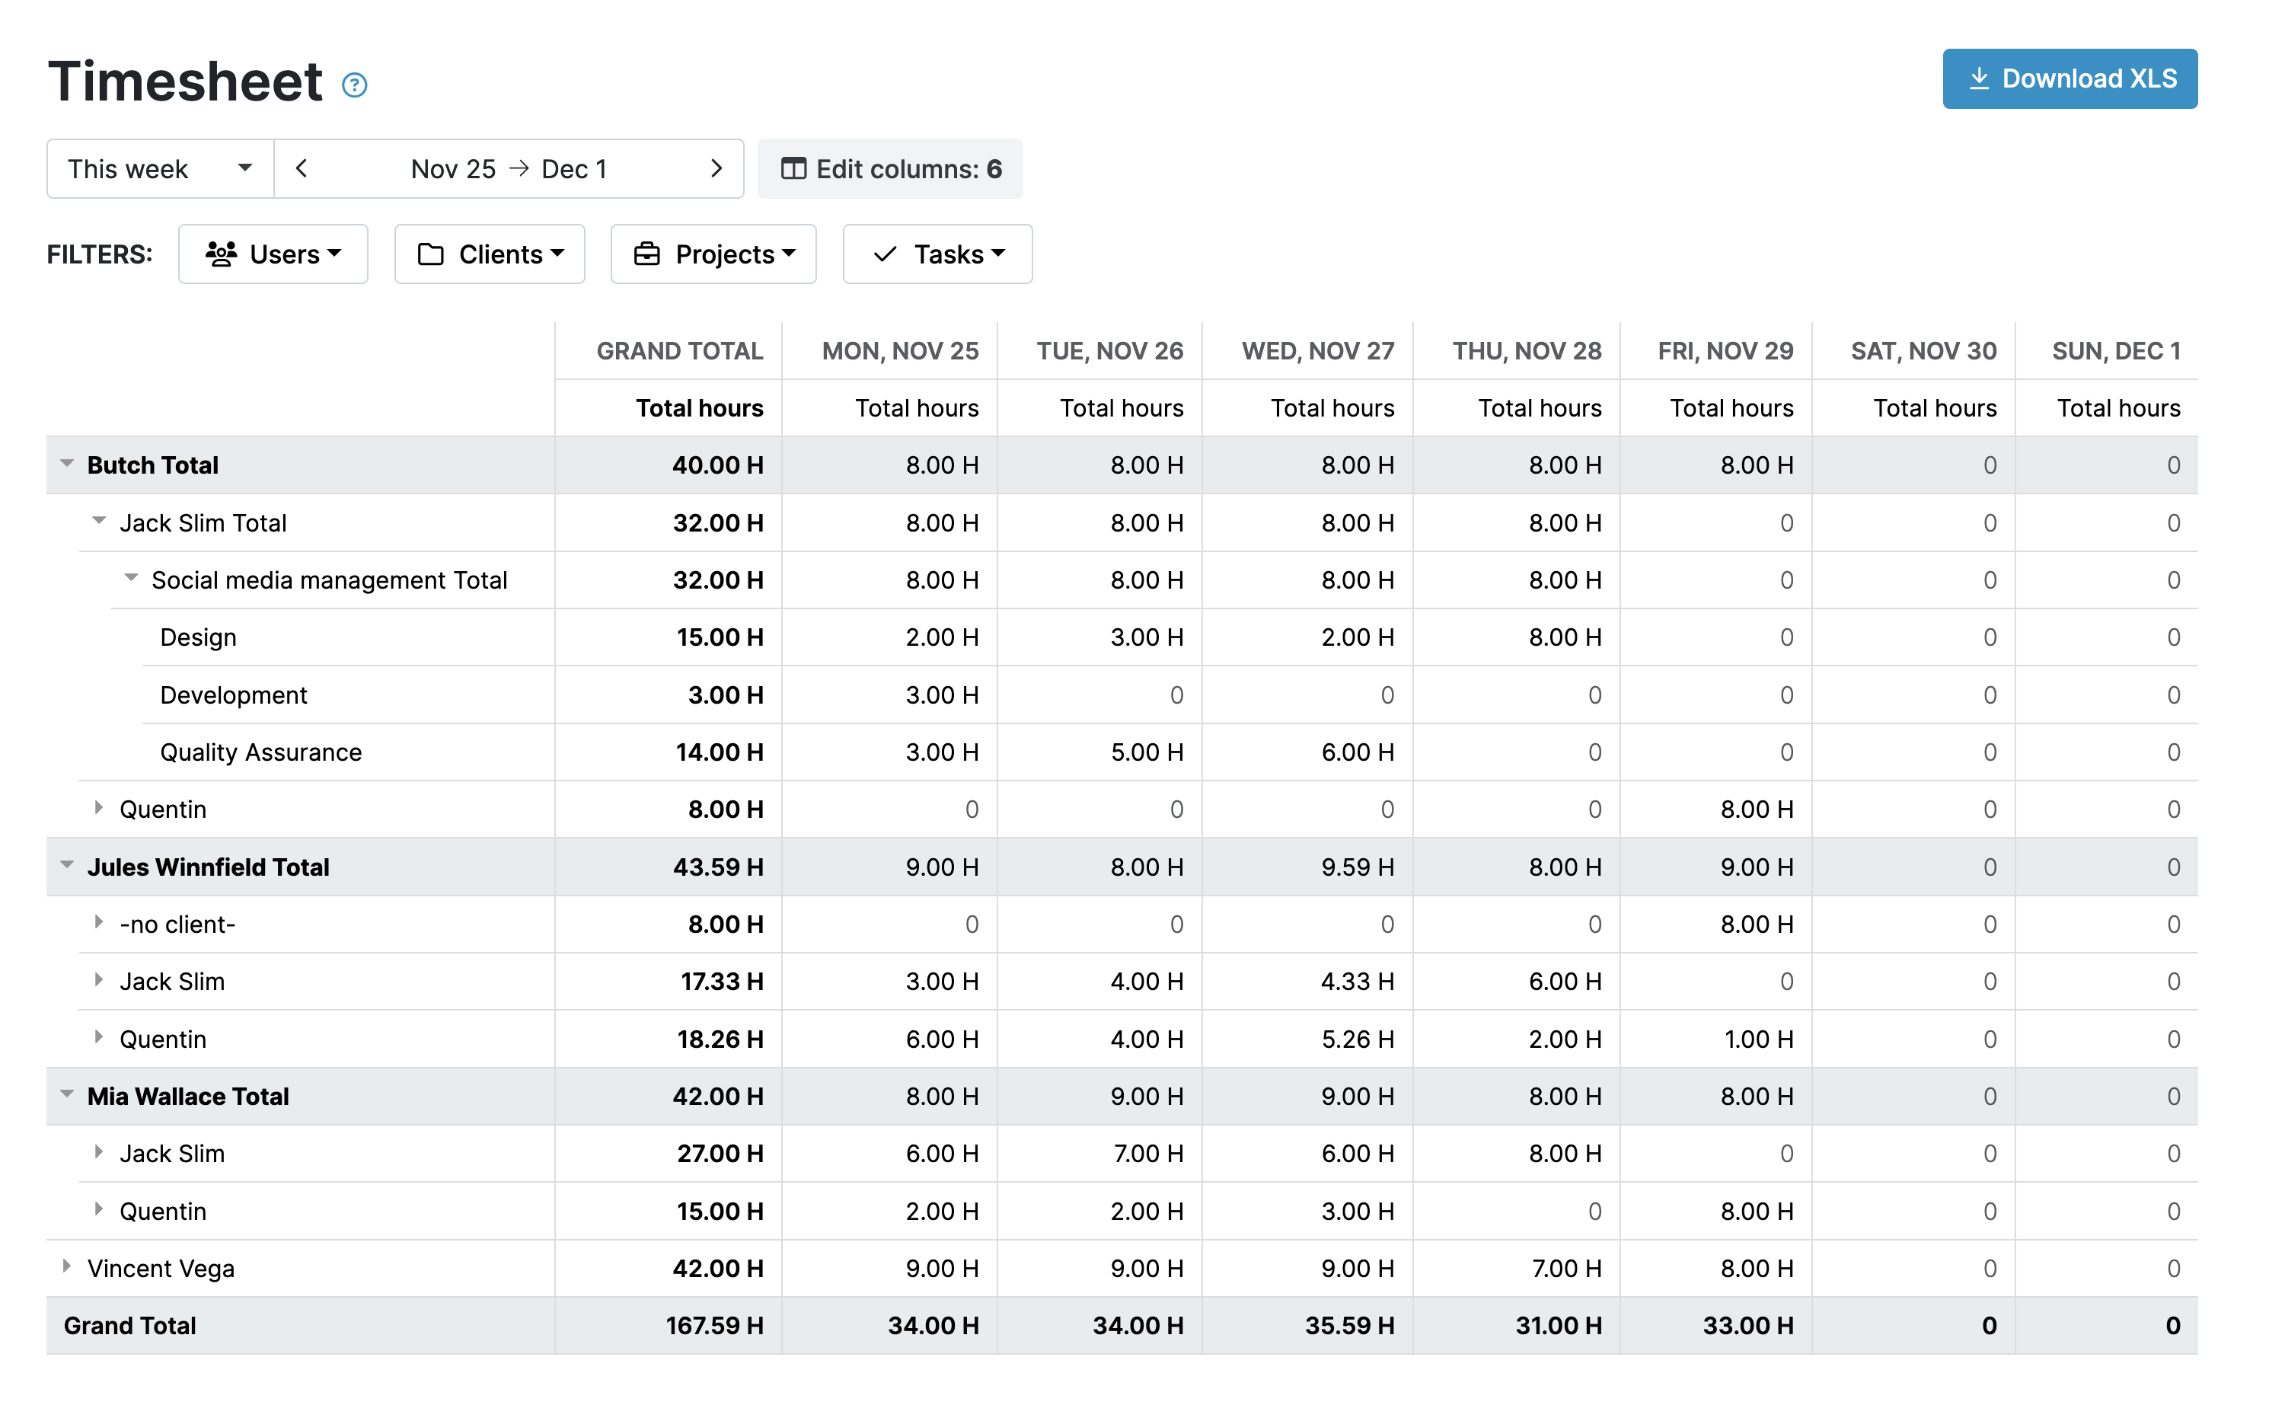Click the download arrow icon on Download XLS
This screenshot has width=2269, height=1421.
(x=1980, y=79)
